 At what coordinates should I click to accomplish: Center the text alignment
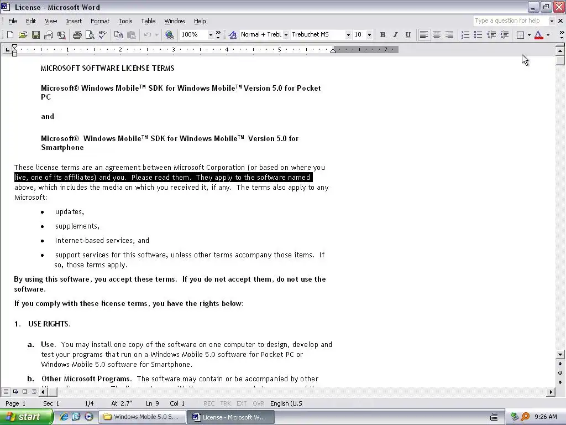437,35
